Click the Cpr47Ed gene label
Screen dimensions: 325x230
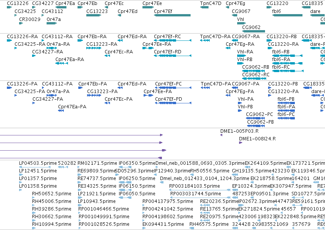pyautogui.click(x=128, y=11)
